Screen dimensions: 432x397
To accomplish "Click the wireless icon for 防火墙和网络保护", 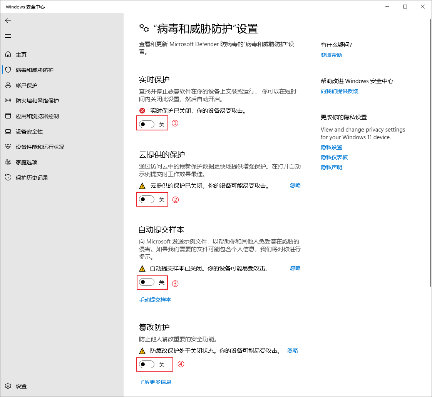I will (8, 101).
